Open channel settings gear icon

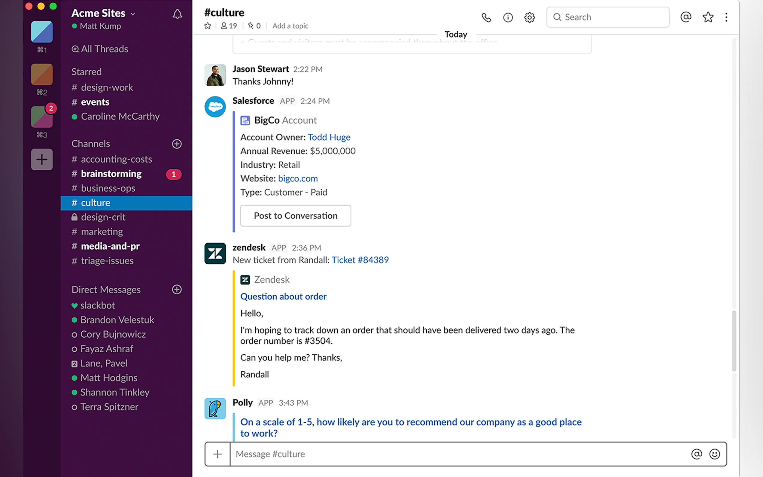(x=529, y=17)
